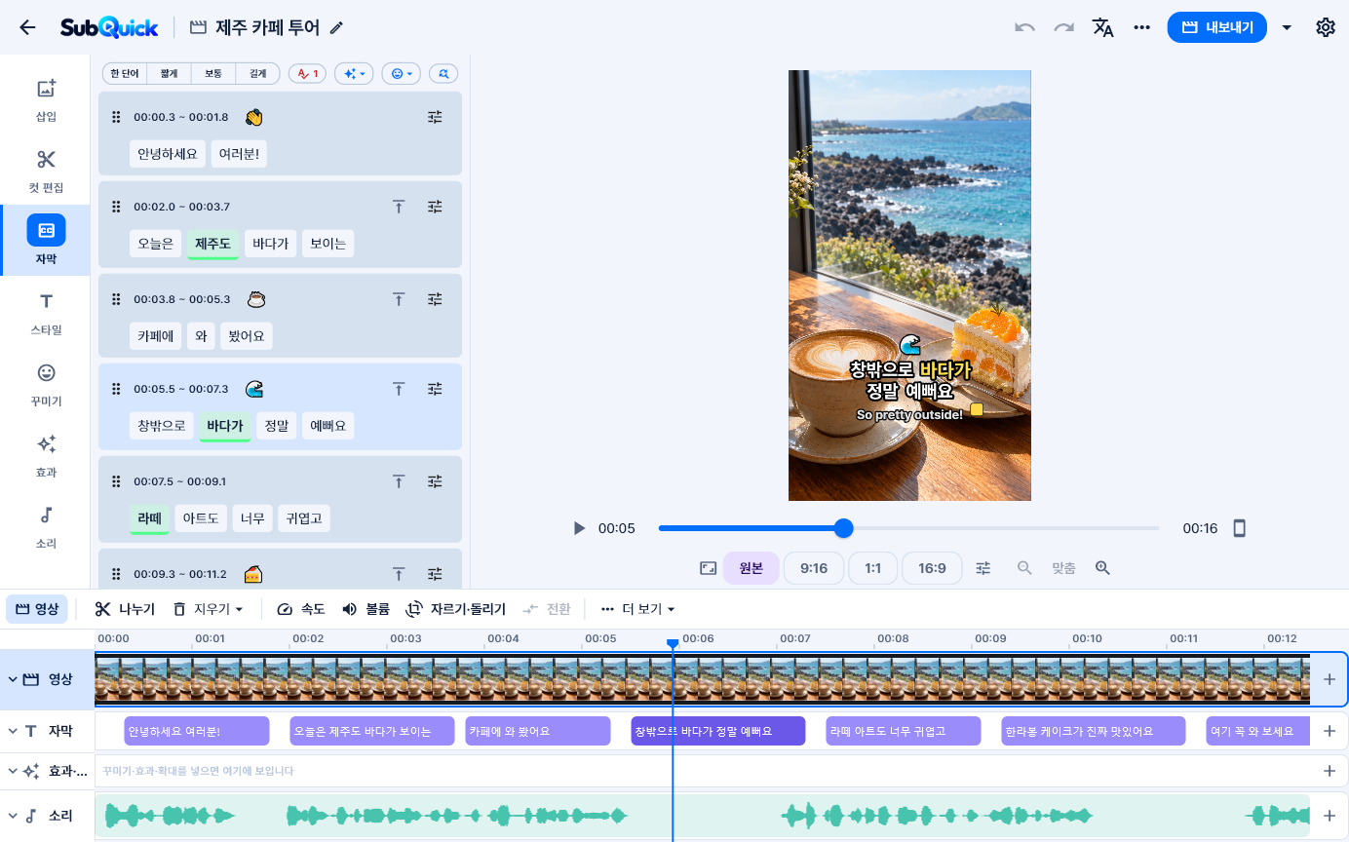Open the AI sparkle dropdown above subtitle list
Viewport: 1349px width, 842px height.
click(x=354, y=73)
